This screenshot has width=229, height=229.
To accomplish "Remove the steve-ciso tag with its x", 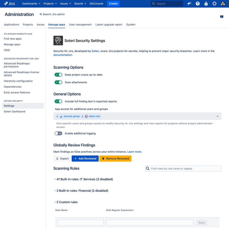I will pyautogui.click(x=82, y=116).
